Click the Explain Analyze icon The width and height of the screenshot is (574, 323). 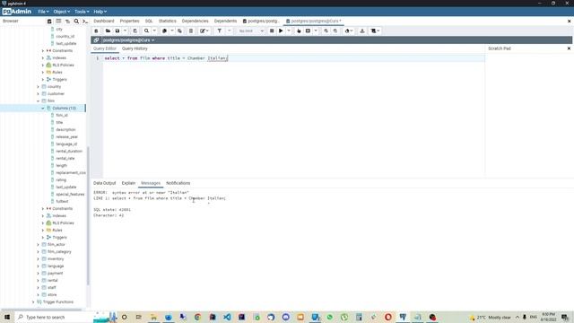click(308, 31)
